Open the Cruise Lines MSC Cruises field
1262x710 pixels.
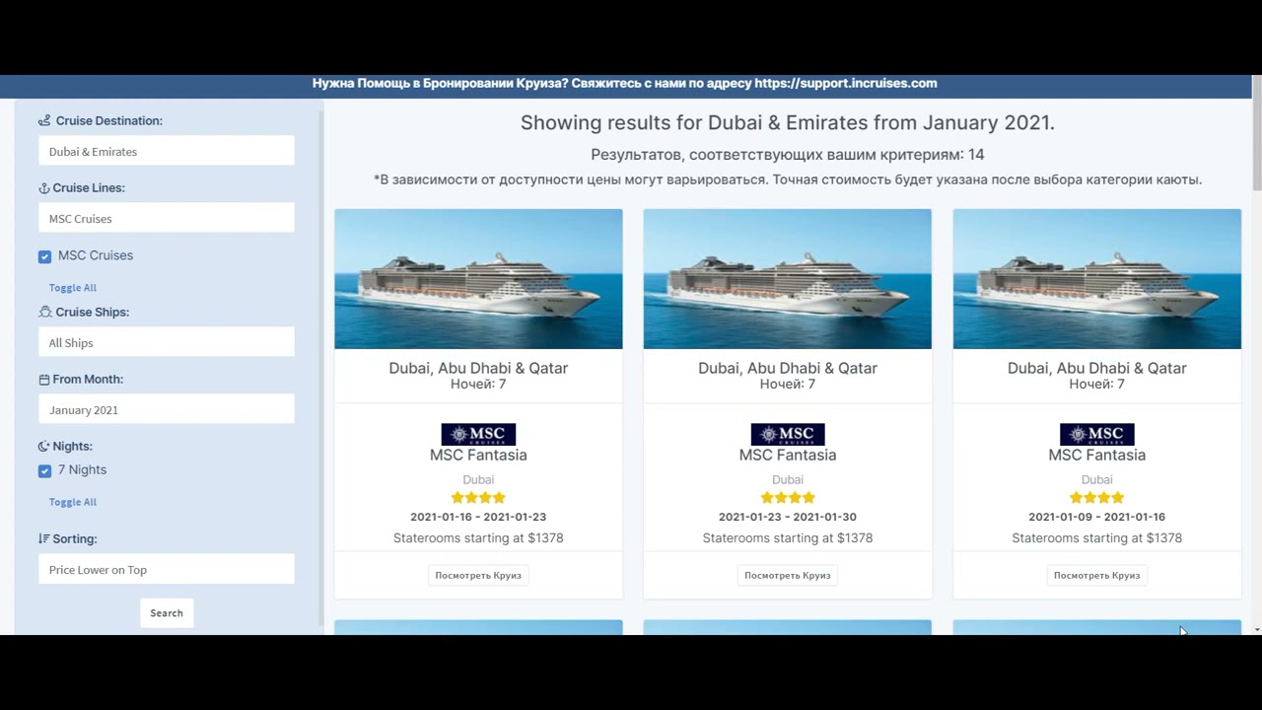pos(167,218)
